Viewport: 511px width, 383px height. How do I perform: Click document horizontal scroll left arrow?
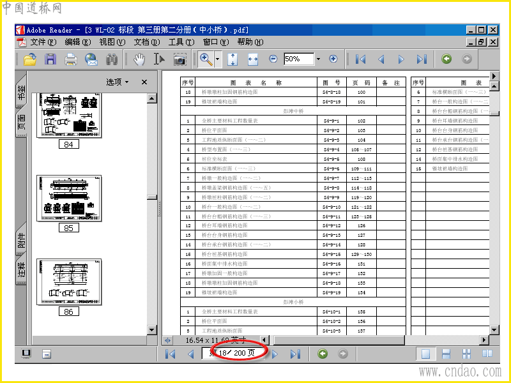264,340
